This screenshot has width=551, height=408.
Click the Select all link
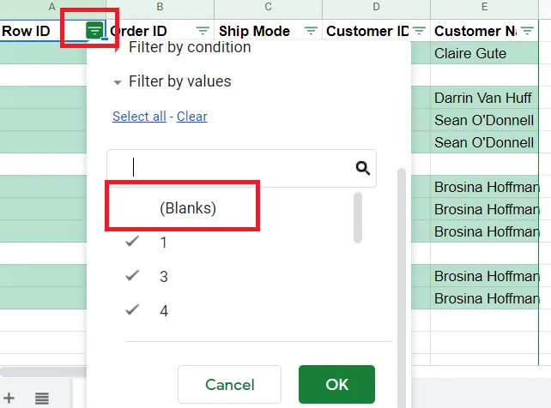click(x=139, y=117)
